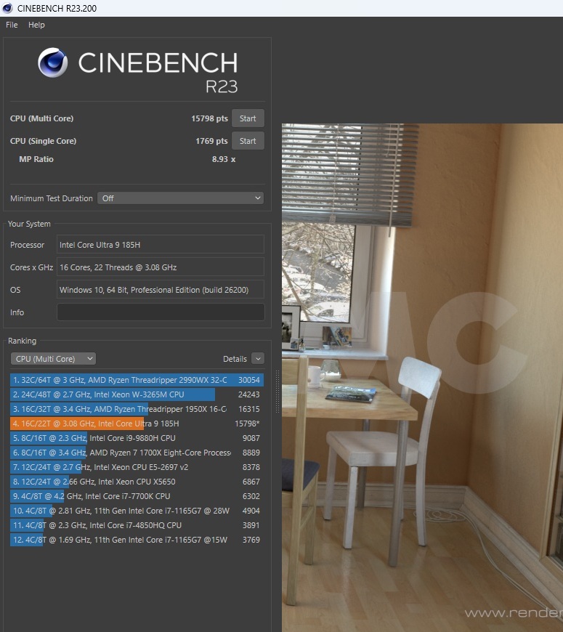Select ranking row Intel Xeon CPU E5-2697 v2

coord(137,467)
